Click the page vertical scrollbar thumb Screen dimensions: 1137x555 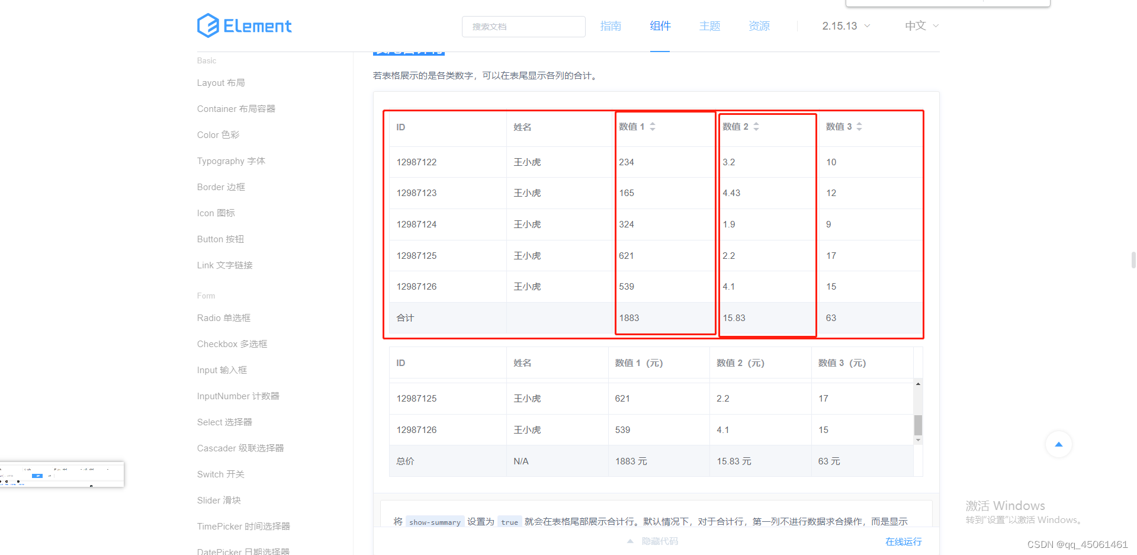pos(1133,260)
